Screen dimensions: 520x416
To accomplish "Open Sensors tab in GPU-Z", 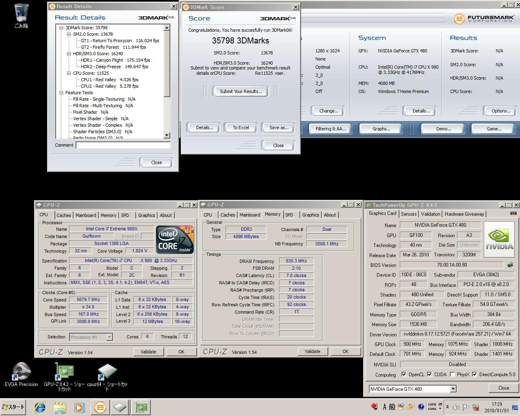I will click(x=409, y=214).
